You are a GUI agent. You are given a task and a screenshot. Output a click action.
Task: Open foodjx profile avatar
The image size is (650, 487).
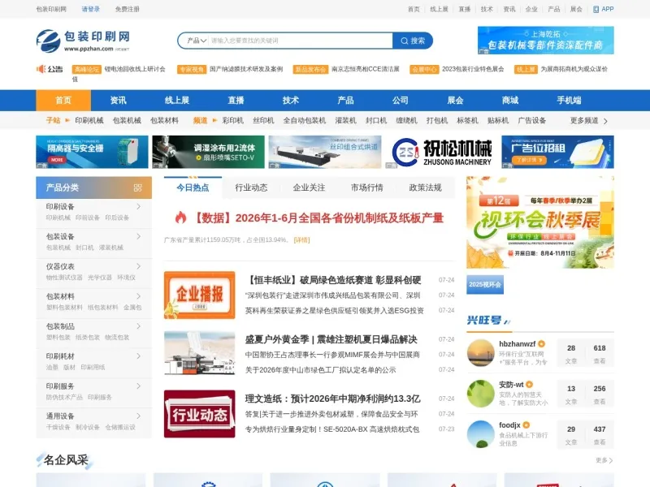point(480,434)
